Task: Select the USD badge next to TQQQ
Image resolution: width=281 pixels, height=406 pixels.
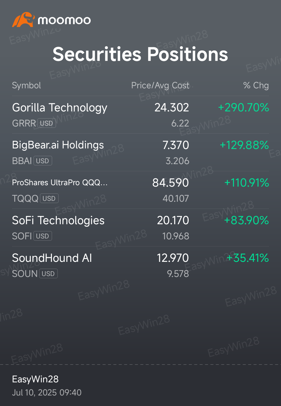Action: click(49, 199)
